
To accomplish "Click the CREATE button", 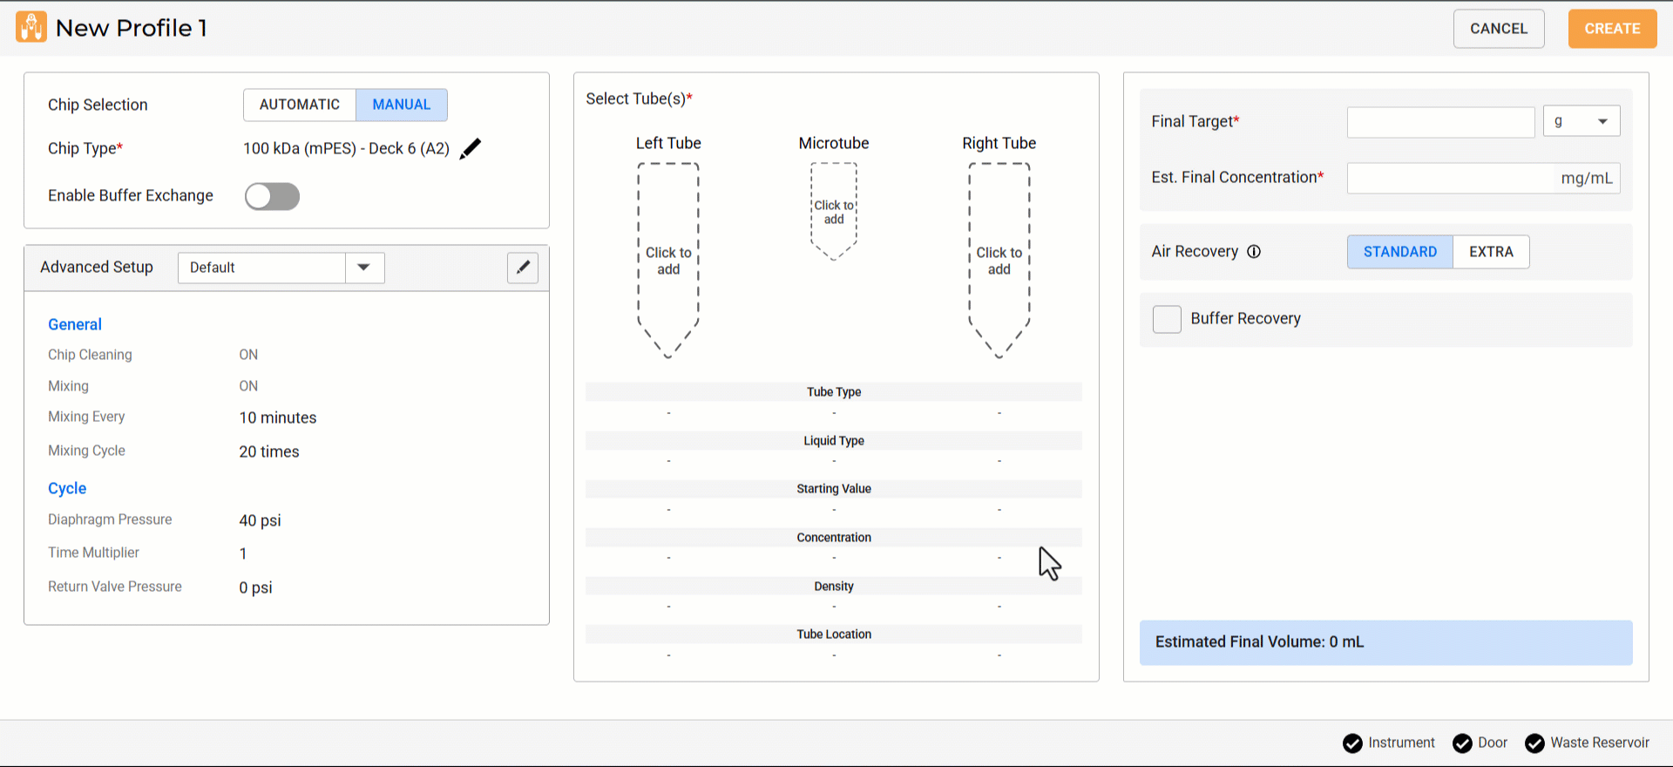I will pyautogui.click(x=1612, y=29).
